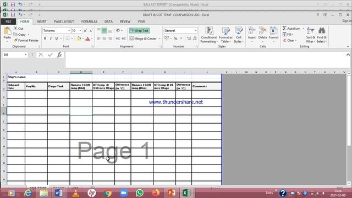Click into the formula bar

205,59
